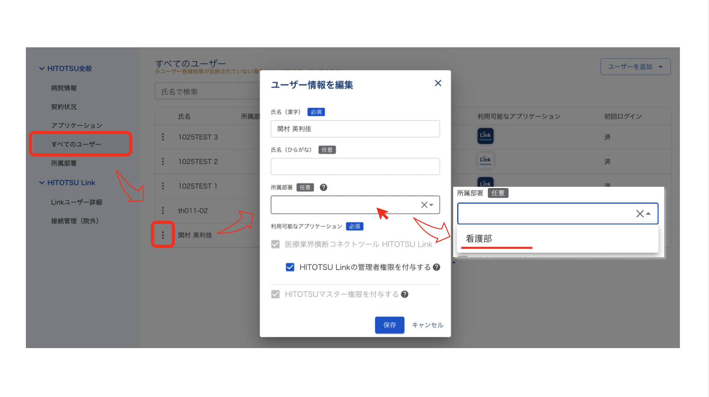
Task: Open the row menu for th011-02
Action: click(x=163, y=211)
